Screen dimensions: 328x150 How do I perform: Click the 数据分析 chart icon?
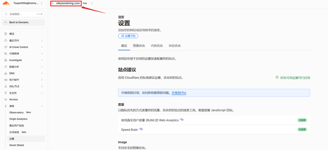click(6, 67)
